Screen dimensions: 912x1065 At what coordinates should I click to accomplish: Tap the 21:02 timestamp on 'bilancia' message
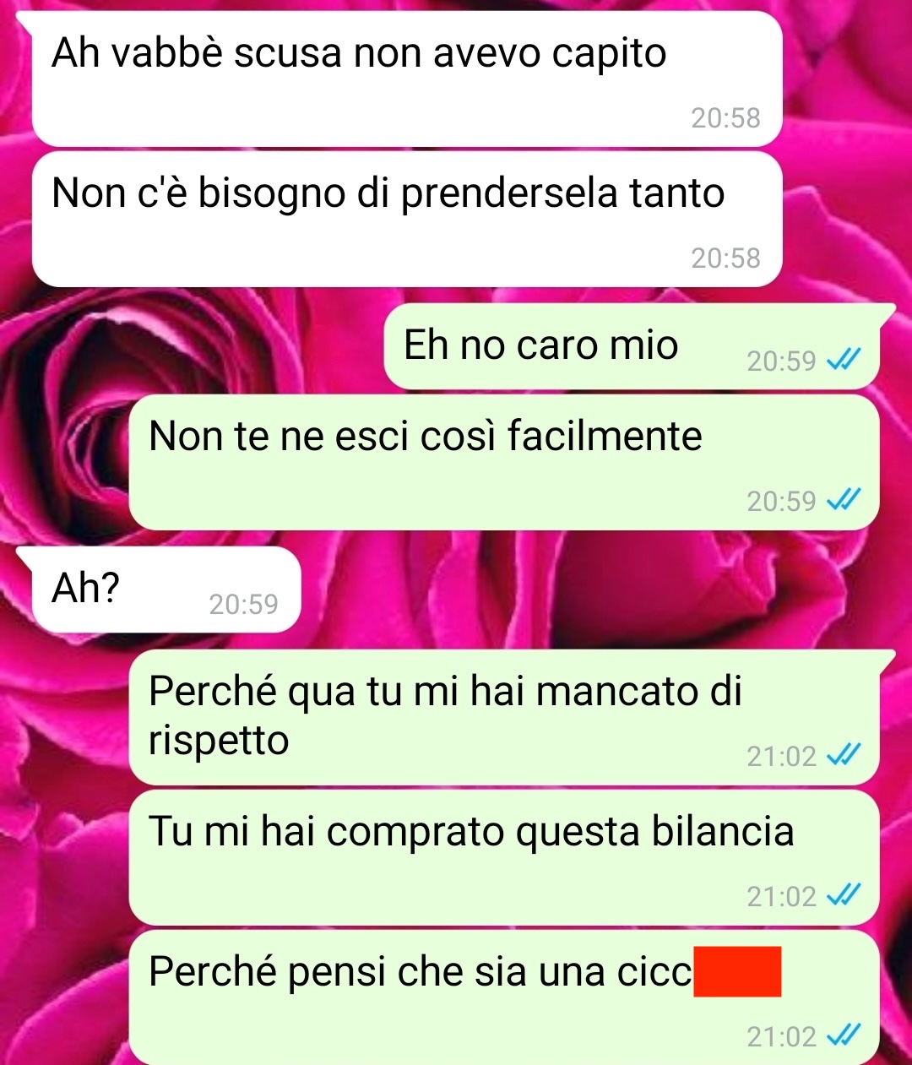781,896
